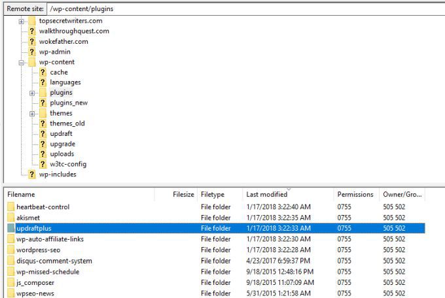Click the languages unknown folder icon
The height and width of the screenshot is (298, 445).
[43, 82]
